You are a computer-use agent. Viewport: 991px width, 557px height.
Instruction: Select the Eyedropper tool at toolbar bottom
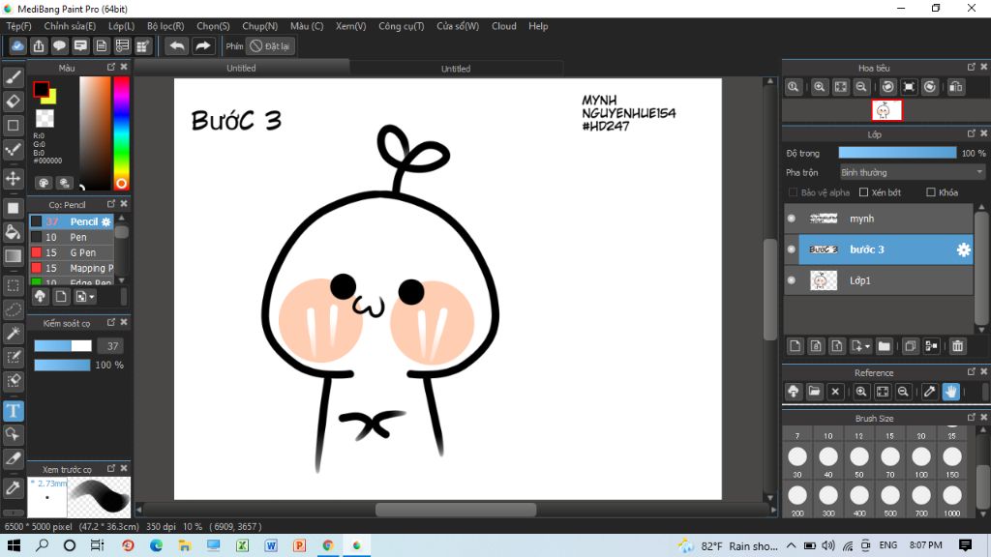(x=14, y=487)
